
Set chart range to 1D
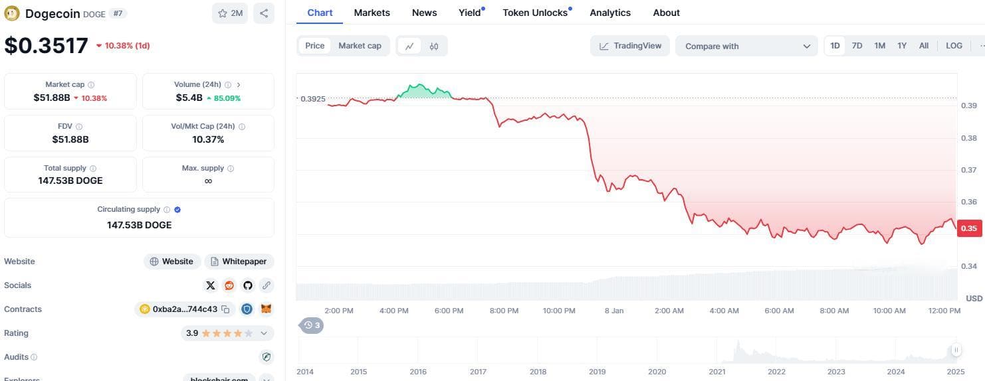coord(835,46)
